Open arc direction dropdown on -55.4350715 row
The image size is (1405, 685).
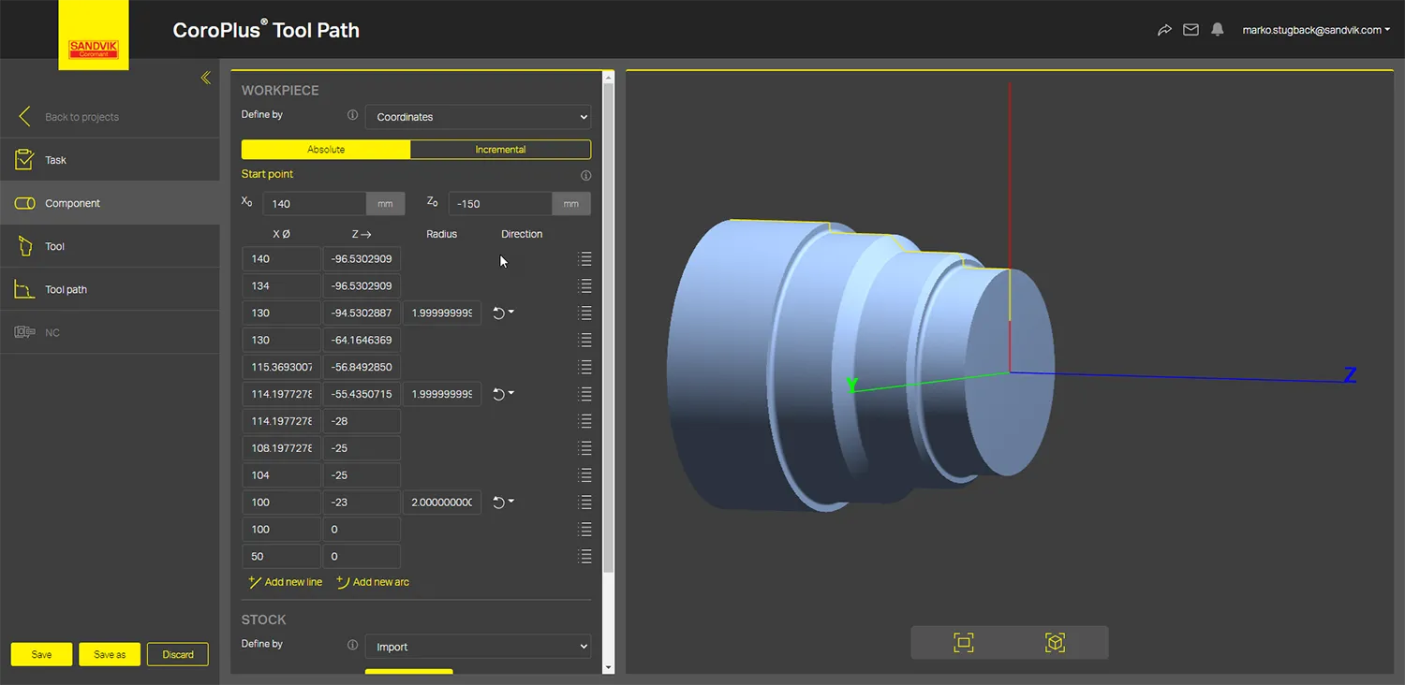click(x=504, y=394)
